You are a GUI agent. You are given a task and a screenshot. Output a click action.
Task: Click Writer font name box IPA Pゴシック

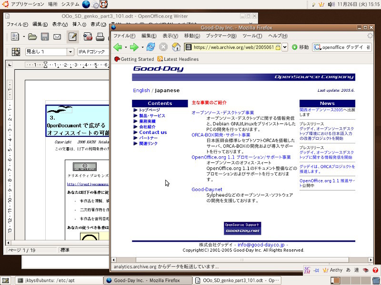(93, 52)
